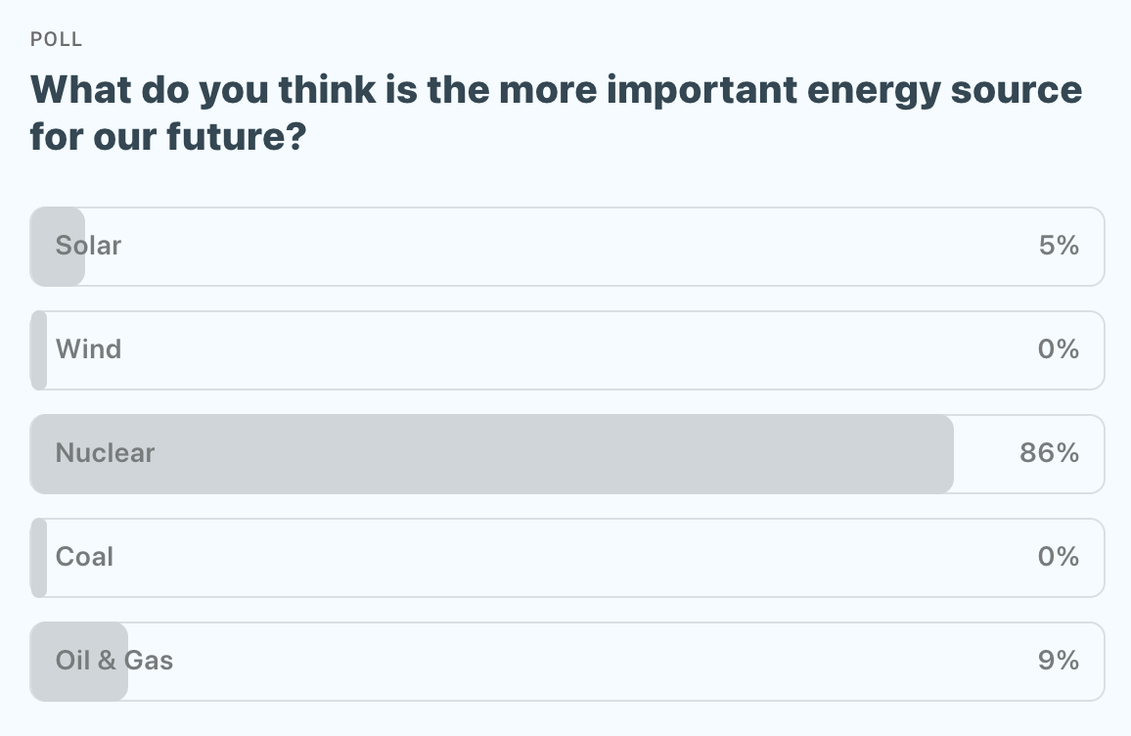Choose Nuclear as your answer
Viewport: 1131px width, 736px height.
tap(106, 453)
